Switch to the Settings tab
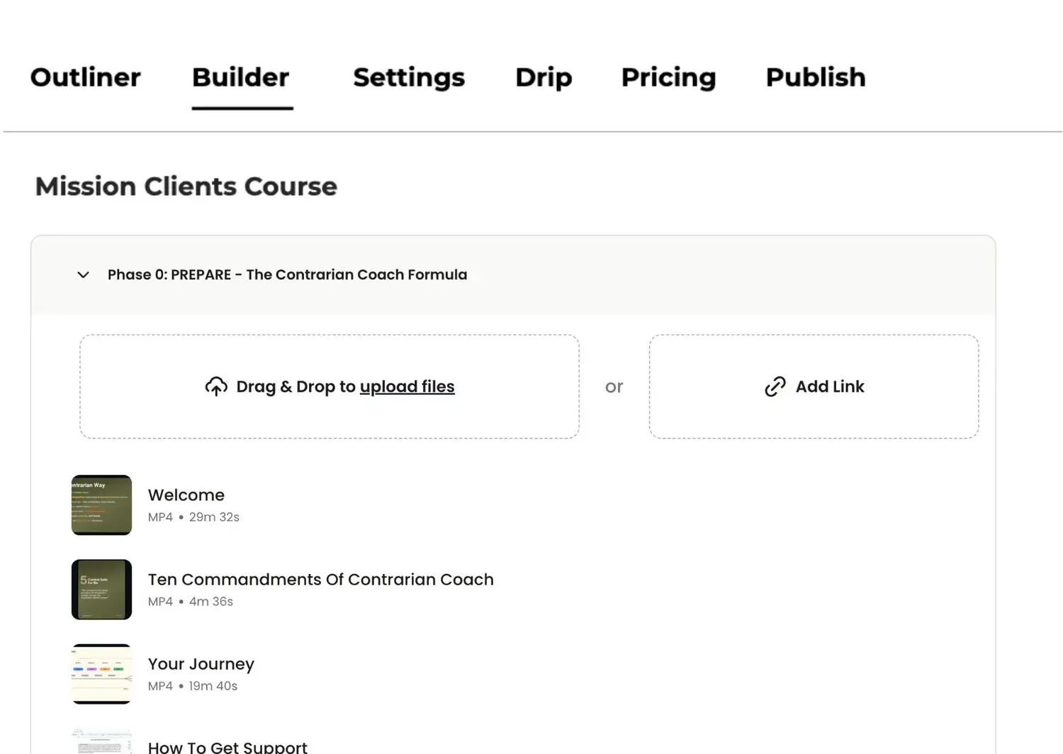This screenshot has height=754, width=1063. (x=409, y=77)
